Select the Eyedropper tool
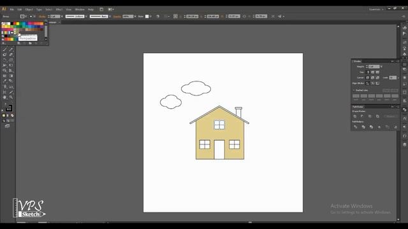 click(x=4, y=81)
